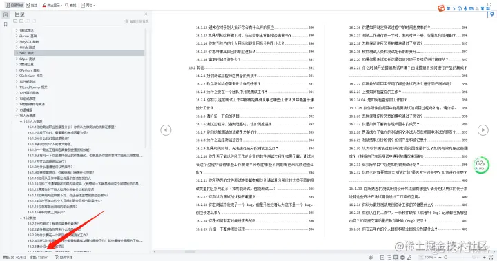Expand the 8Python 基础 outline node
The width and height of the screenshot is (497, 261).
point(17,70)
